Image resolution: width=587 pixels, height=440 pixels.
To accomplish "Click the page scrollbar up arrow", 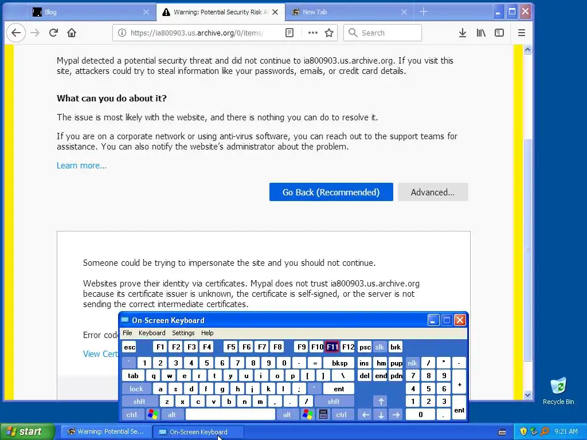I will [527, 50].
